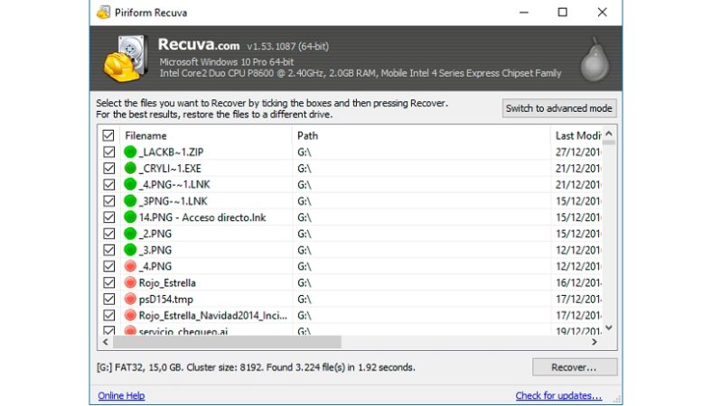Click the green status dot for _CRYLI~1.EXE
Image resolution: width=712 pixels, height=406 pixels.
[130, 169]
